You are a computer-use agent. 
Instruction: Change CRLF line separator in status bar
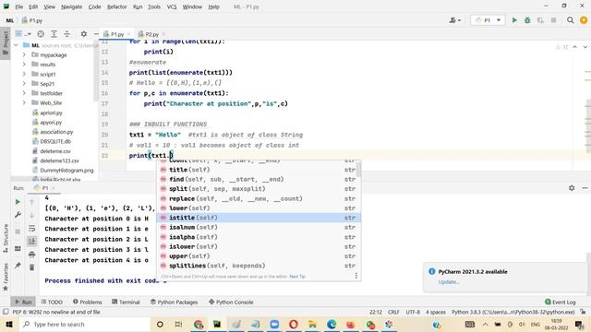[393, 312]
